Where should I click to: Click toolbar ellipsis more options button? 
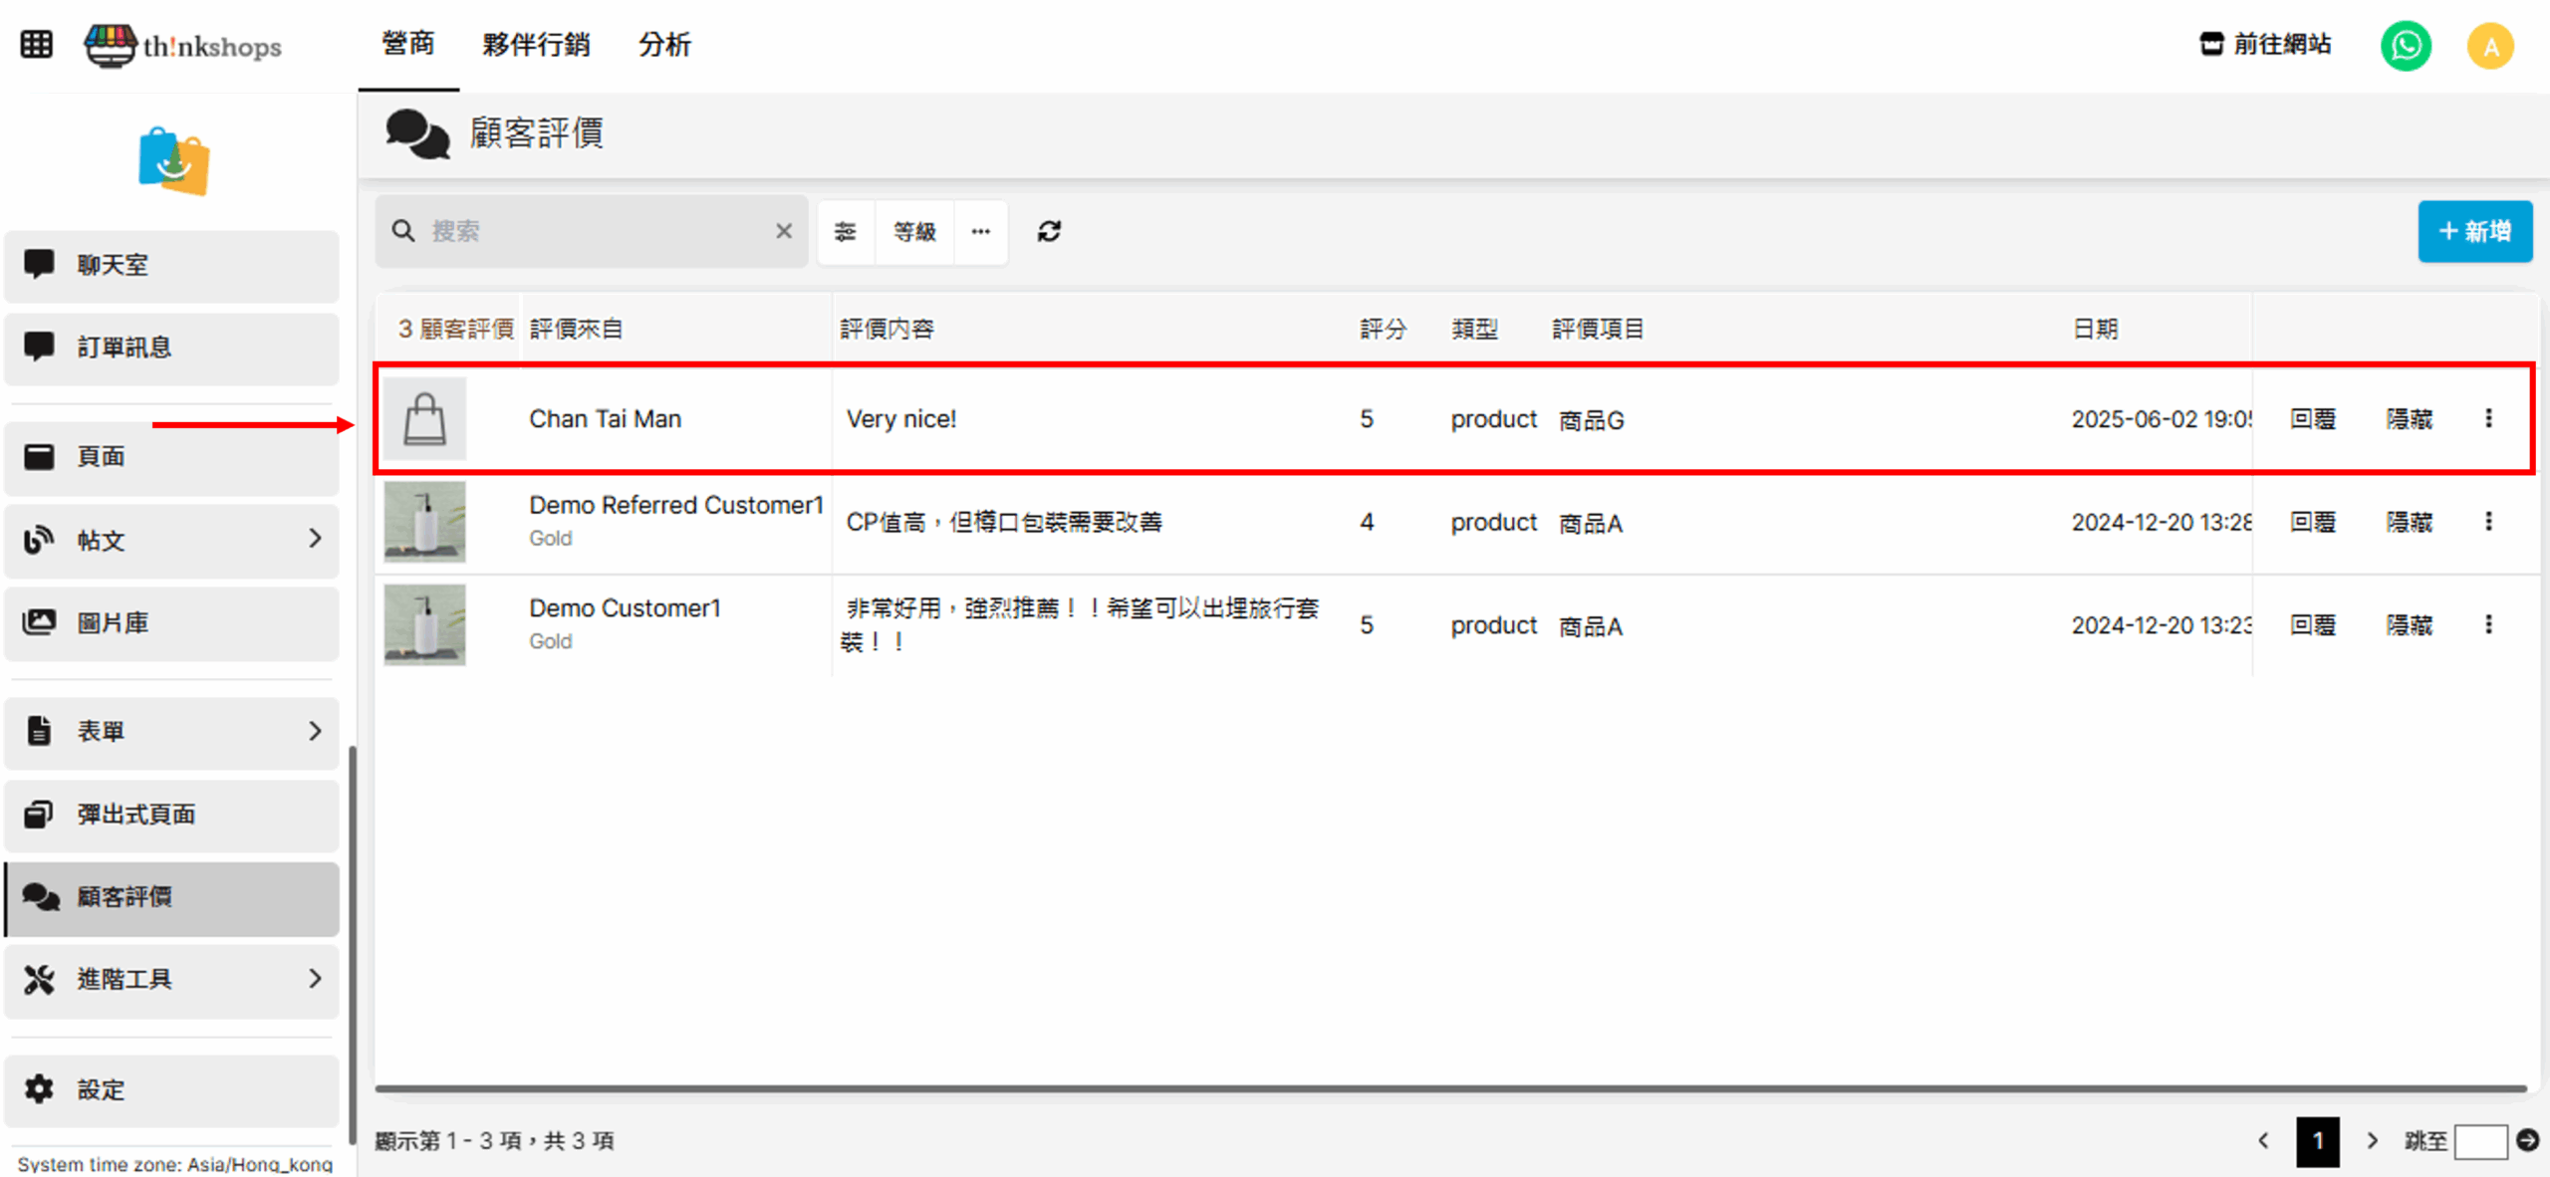[981, 231]
